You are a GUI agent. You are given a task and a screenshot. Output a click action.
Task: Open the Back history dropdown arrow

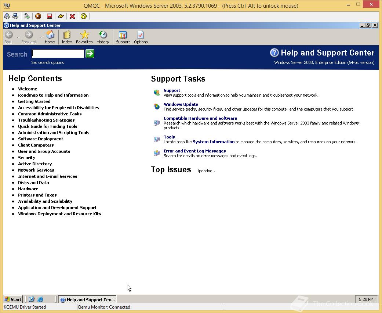click(x=17, y=37)
